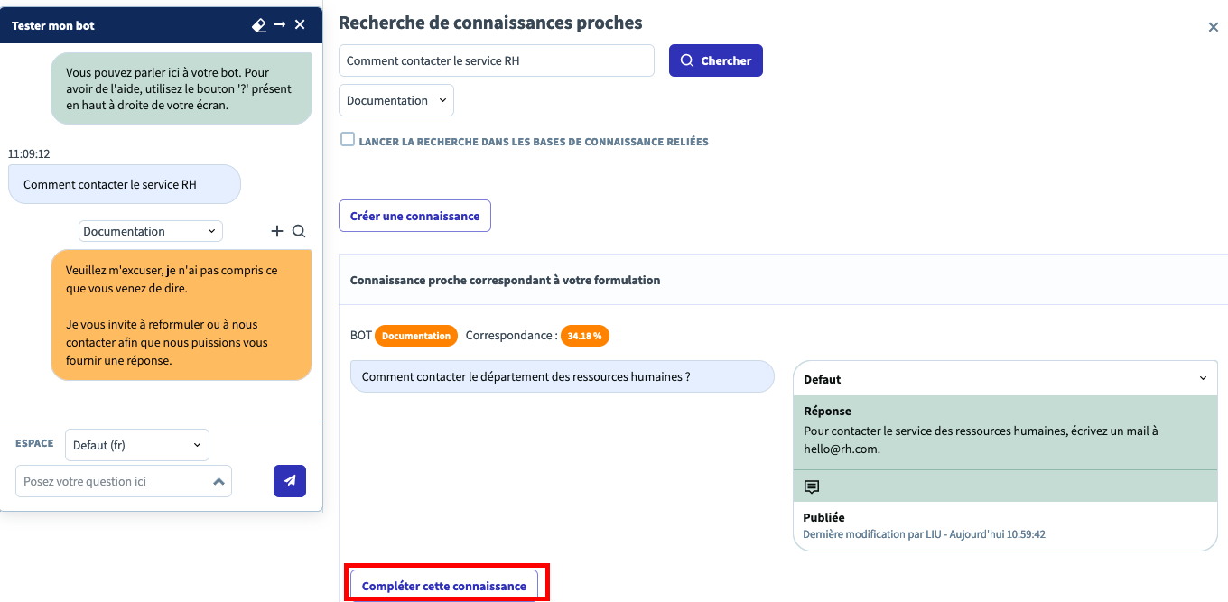Click Compléter cette connaissance button

(444, 586)
